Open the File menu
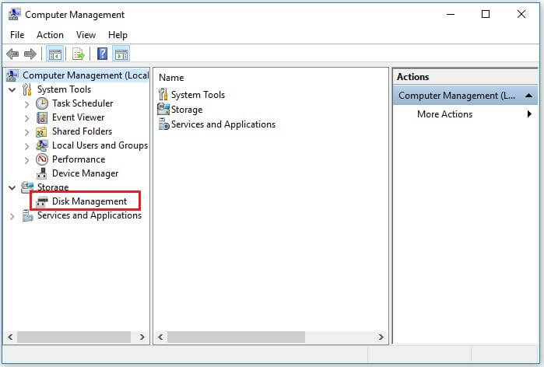544x367 pixels. point(17,35)
